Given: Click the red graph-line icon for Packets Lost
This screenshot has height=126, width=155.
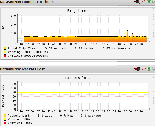Looking at the screenshot, I should 143,68.
